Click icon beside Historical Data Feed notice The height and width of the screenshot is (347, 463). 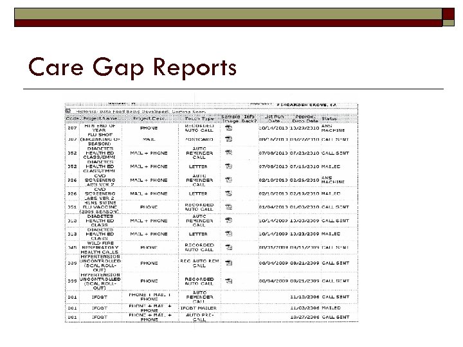68,111
